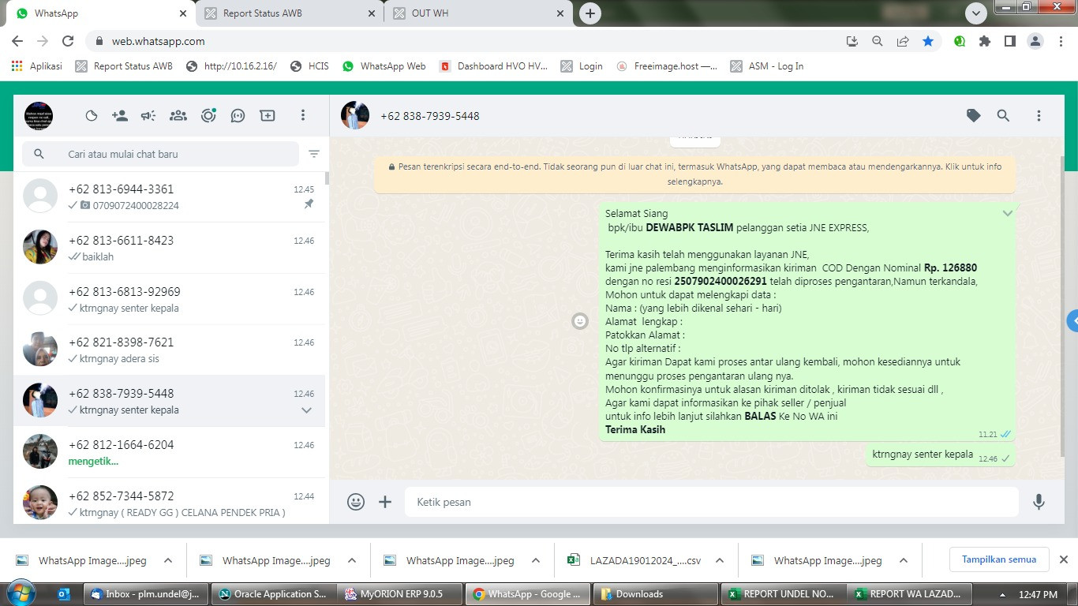Open the Status circle icon in WhatsApp sidebar
Image resolution: width=1078 pixels, height=606 pixels.
pyautogui.click(x=92, y=115)
